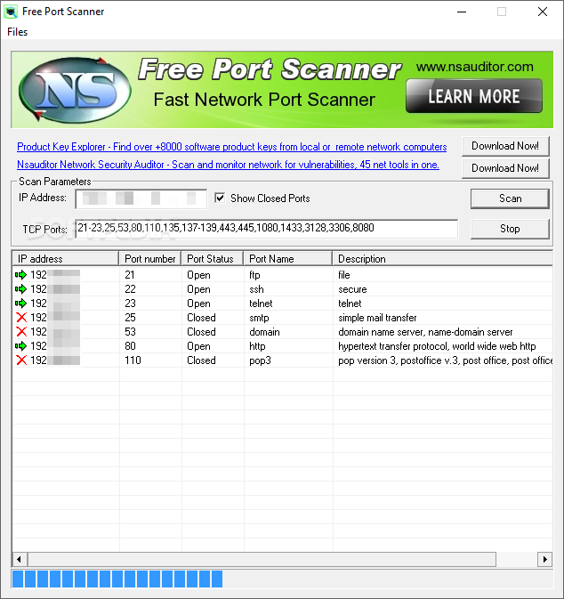Click port number 110 cell
The image size is (564, 599).
[x=133, y=360]
